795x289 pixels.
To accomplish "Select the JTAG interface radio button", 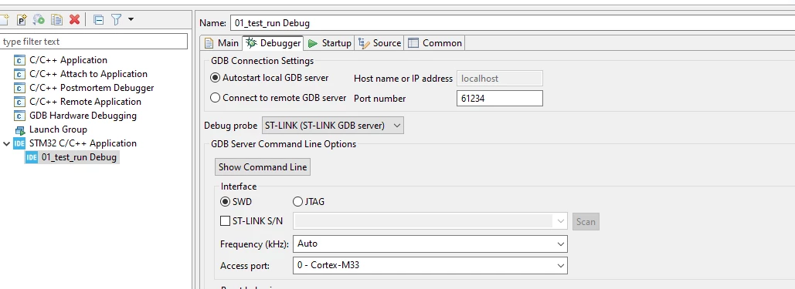I will (298, 201).
